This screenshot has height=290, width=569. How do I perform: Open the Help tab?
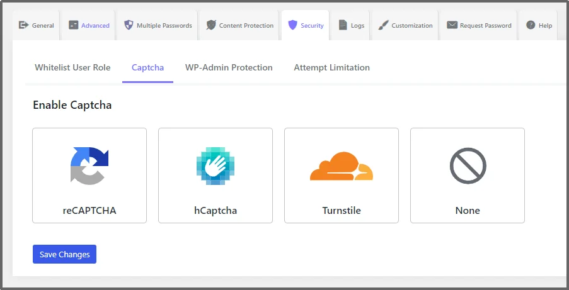pos(539,25)
